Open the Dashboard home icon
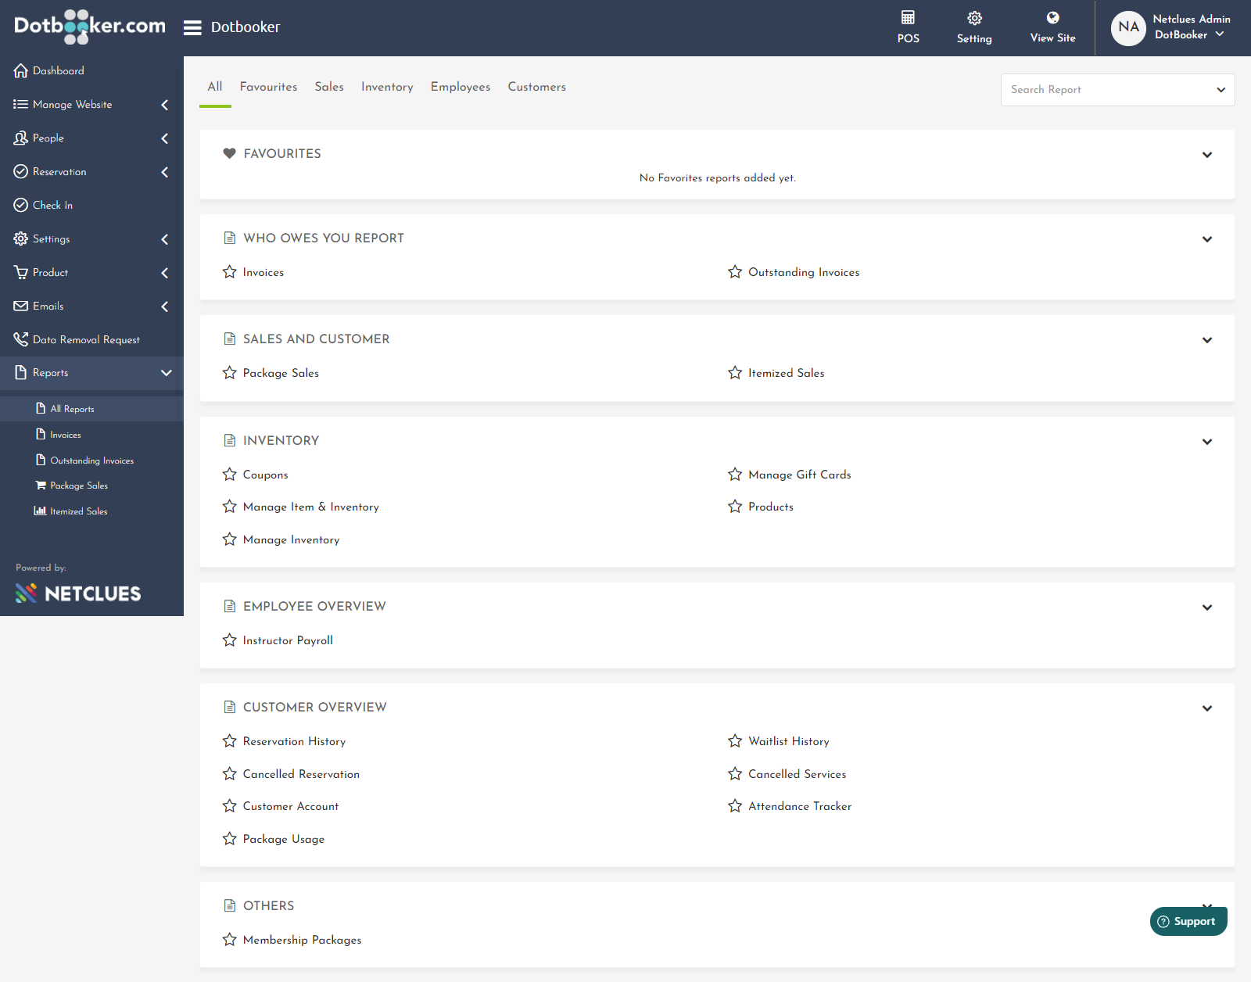The height and width of the screenshot is (982, 1251). [20, 70]
